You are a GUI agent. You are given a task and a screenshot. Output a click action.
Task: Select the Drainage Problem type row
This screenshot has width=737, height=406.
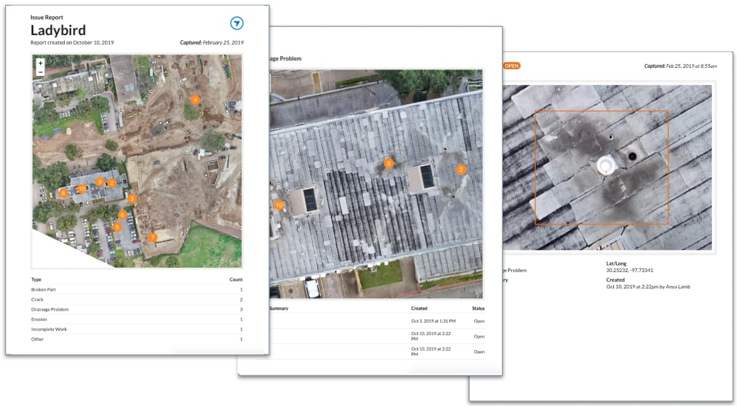pos(136,309)
